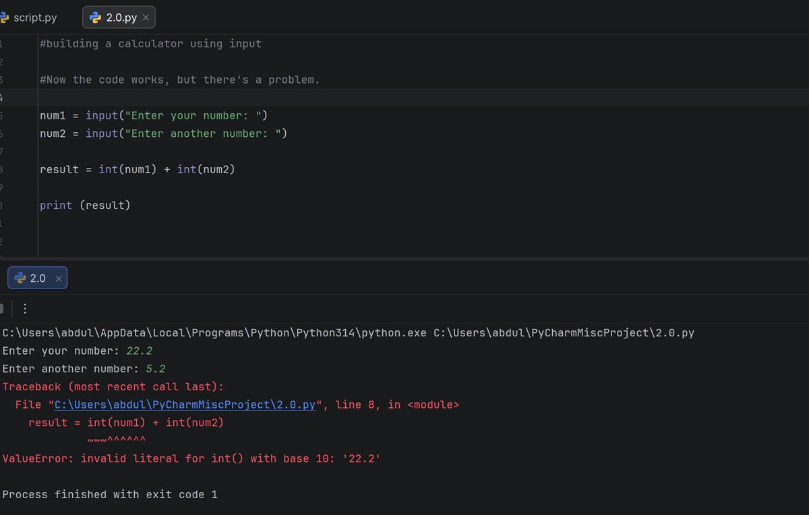Click the python.exe command line in console
The height and width of the screenshot is (515, 809).
[x=349, y=333]
